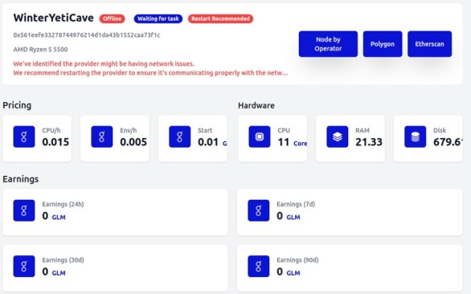Click the Start price GLM icon
The height and width of the screenshot is (294, 471).
[179, 137]
